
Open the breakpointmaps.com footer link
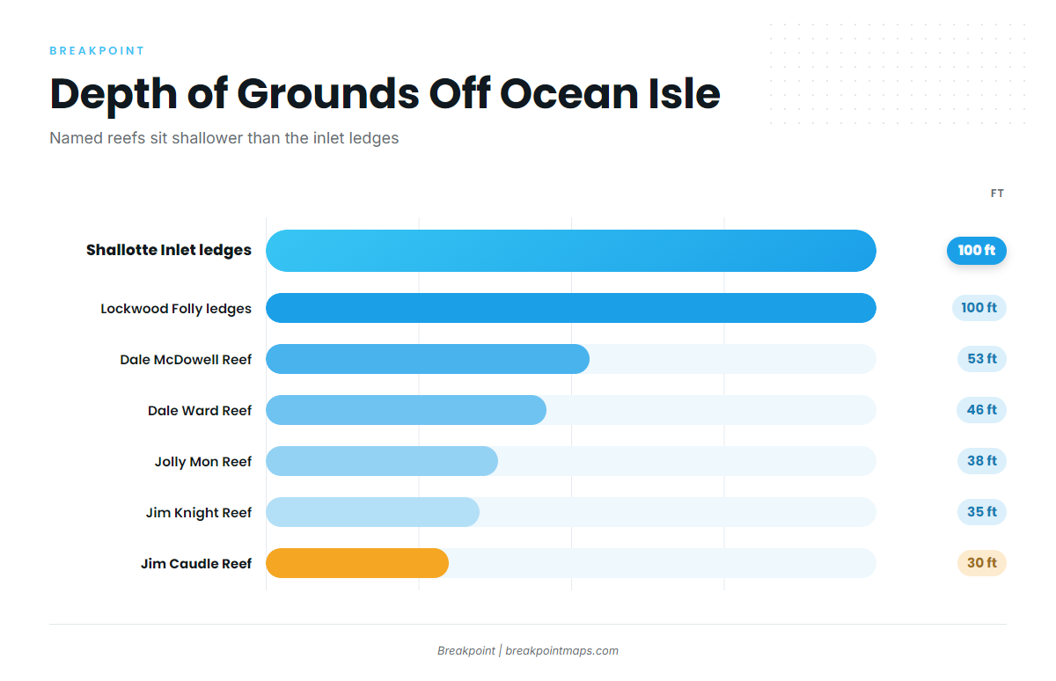(562, 651)
